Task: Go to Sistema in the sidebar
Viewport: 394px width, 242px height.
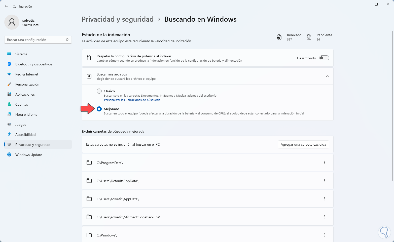Action: pos(21,54)
